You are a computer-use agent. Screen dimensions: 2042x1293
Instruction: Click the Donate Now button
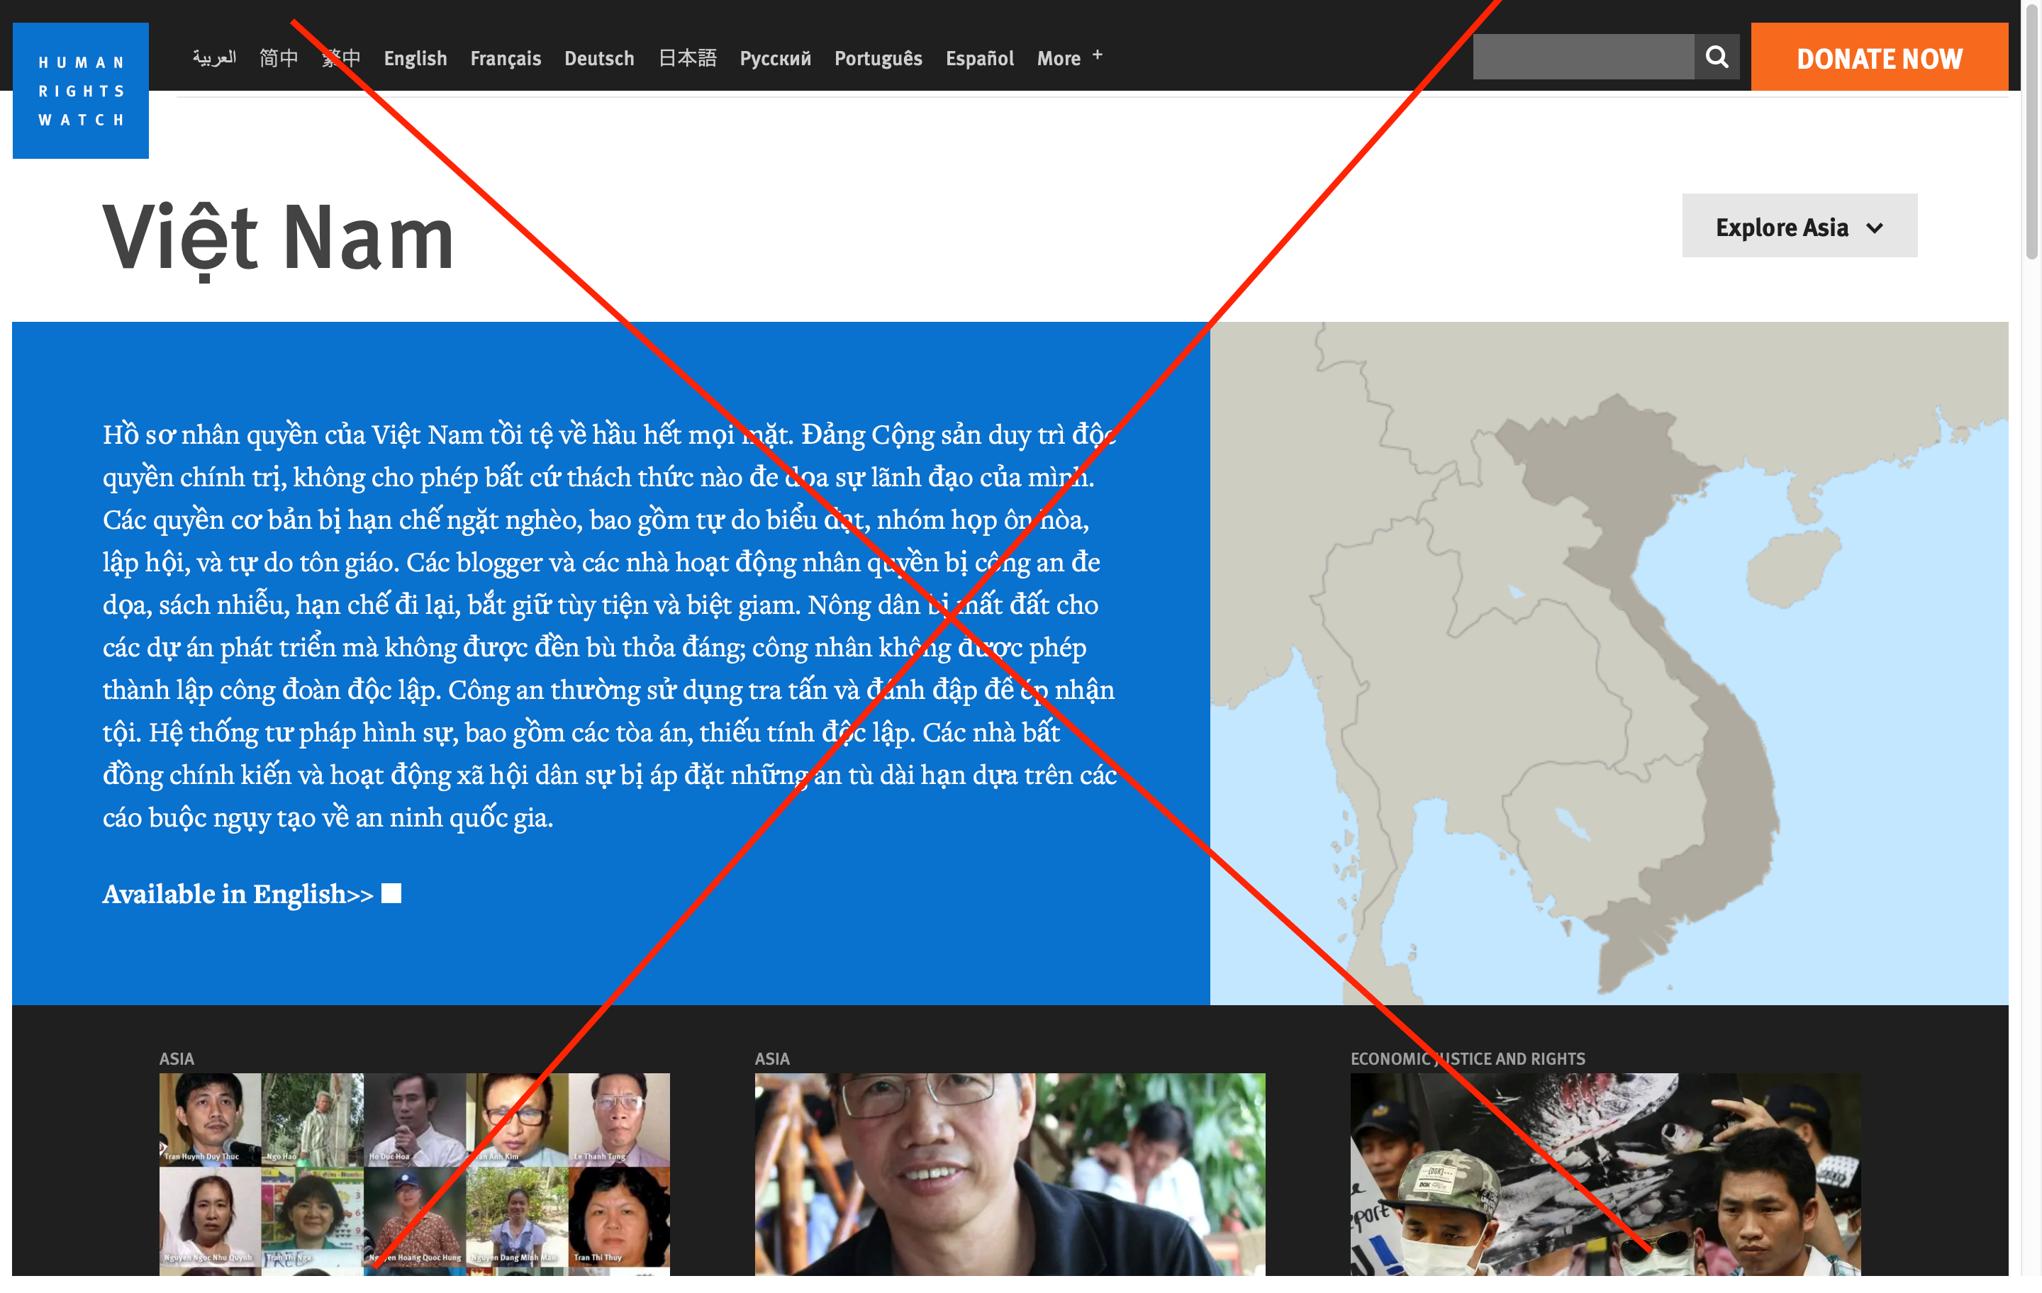(1879, 57)
